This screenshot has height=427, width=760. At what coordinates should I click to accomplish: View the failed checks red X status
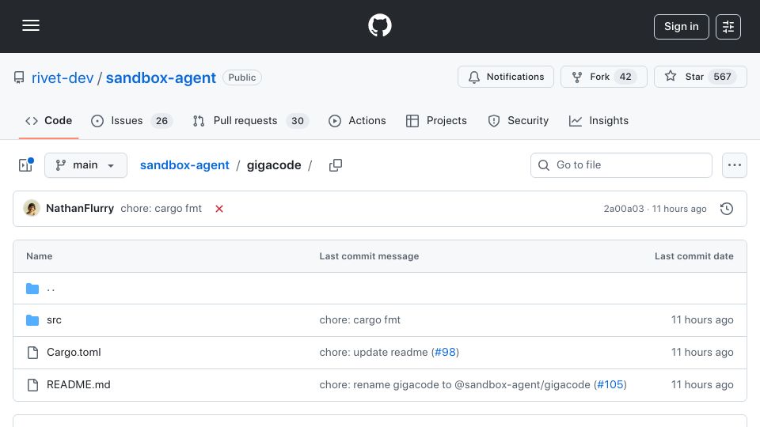219,209
